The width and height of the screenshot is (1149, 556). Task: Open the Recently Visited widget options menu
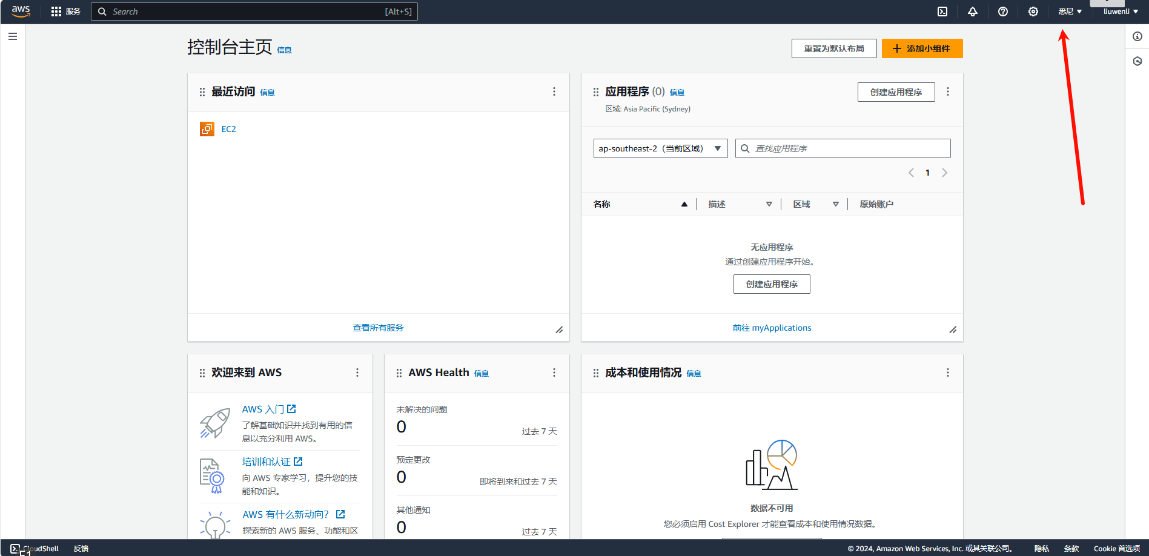[554, 91]
